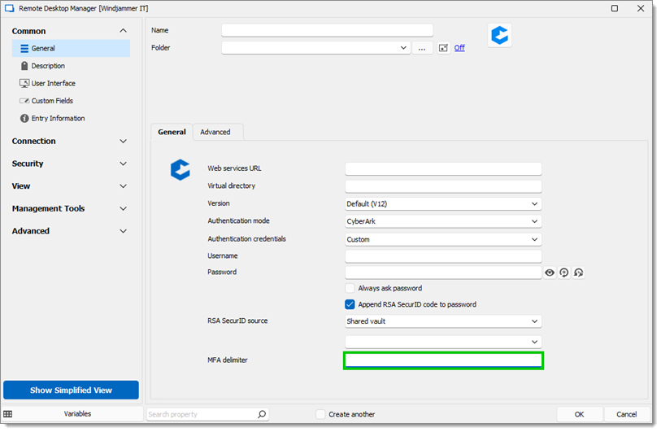Enable Always ask password checkbox

pos(350,289)
